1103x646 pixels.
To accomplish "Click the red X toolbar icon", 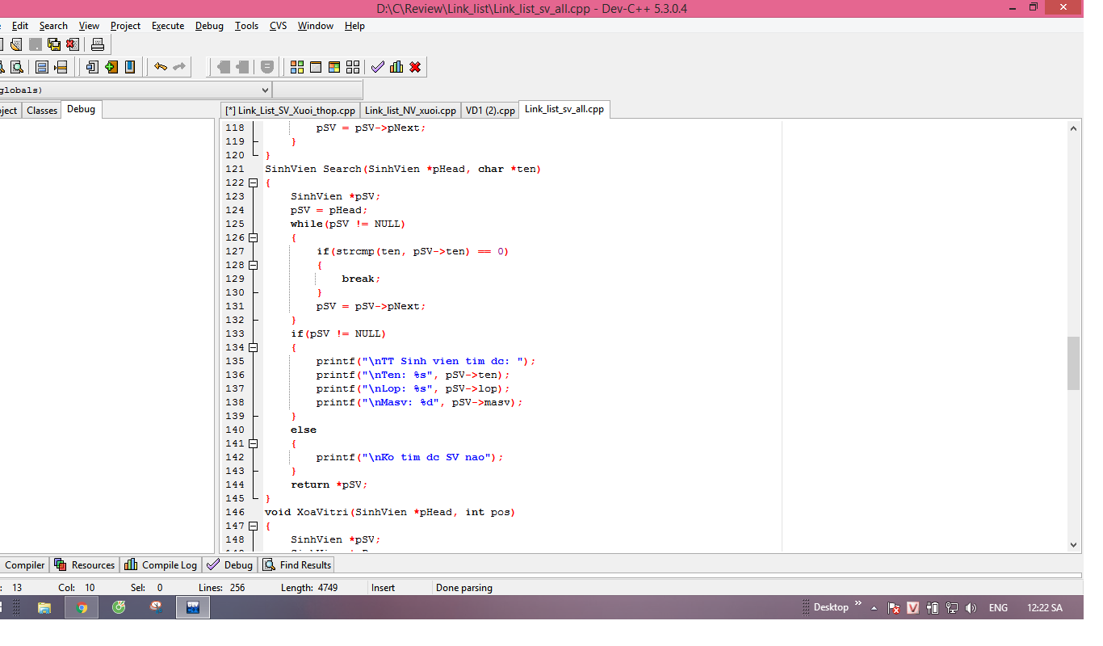I will pos(415,67).
